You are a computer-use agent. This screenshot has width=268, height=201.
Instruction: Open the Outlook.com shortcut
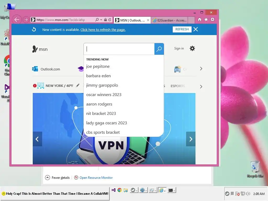point(46,69)
